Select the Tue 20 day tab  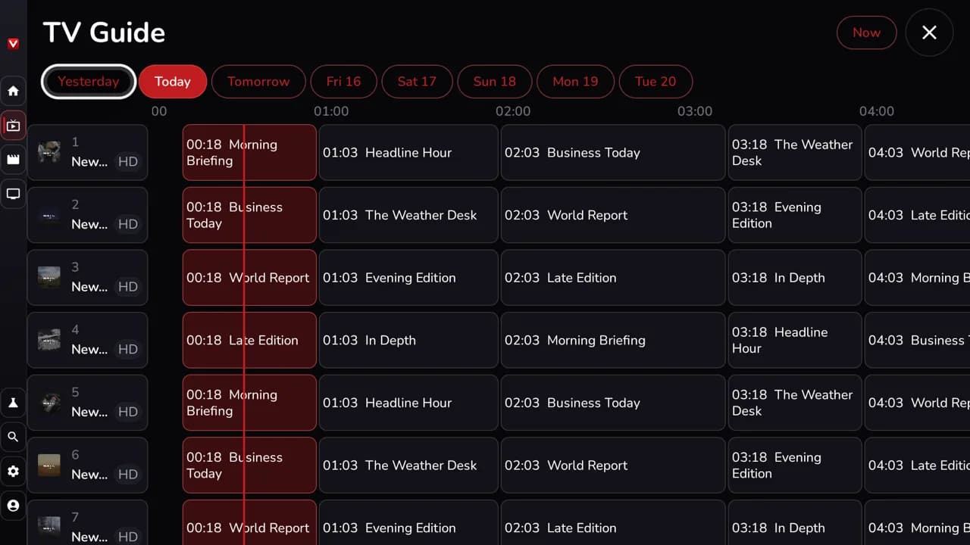(x=656, y=82)
